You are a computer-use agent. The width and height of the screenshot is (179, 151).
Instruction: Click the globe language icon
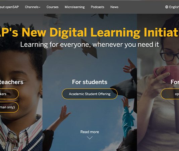click(x=167, y=7)
